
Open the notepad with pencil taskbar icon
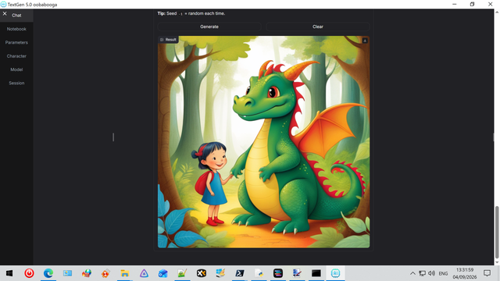[x=182, y=273]
